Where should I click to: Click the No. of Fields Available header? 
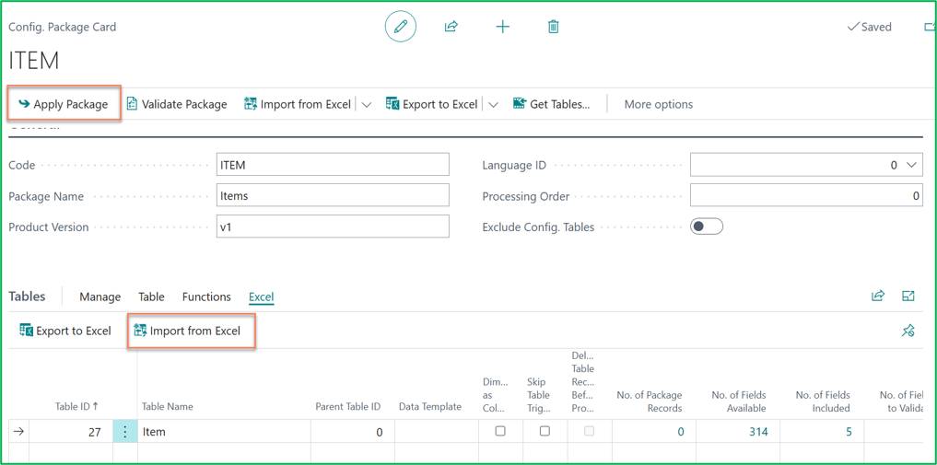click(739, 401)
